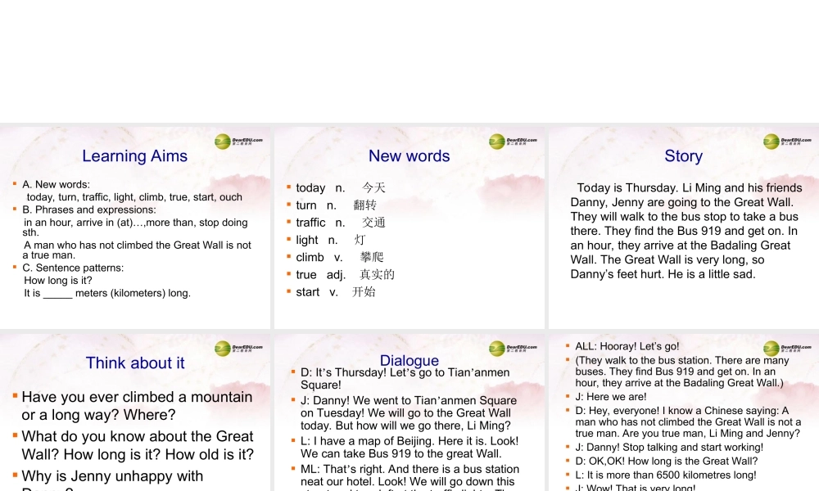Image resolution: width=819 pixels, height=491 pixels.
Task: Click 'It is _____ meters (kilometers) long.'
Action: (x=107, y=293)
